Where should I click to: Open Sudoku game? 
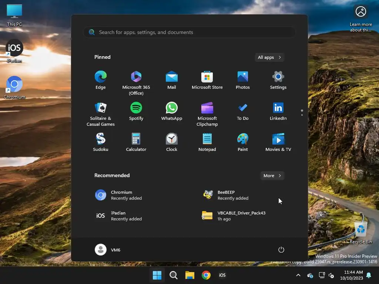tap(101, 142)
